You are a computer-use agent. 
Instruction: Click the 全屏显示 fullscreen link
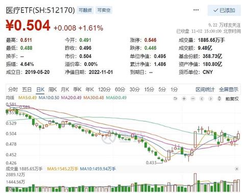(x=229, y=90)
